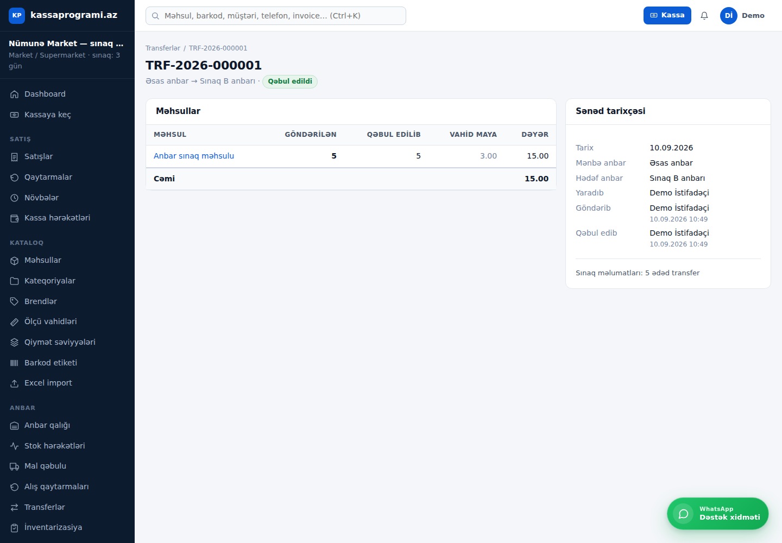Click the Brendlər tag icon
Screen dimensions: 782x543
pyautogui.click(x=15, y=302)
